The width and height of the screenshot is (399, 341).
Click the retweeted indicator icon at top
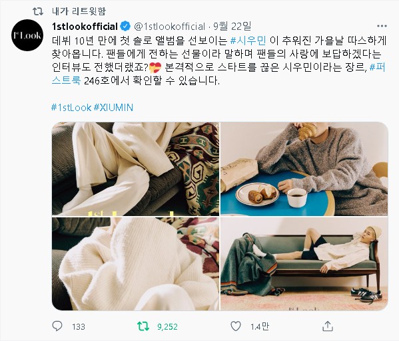point(38,11)
